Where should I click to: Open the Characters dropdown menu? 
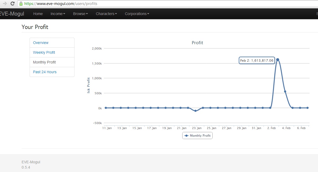tap(106, 14)
